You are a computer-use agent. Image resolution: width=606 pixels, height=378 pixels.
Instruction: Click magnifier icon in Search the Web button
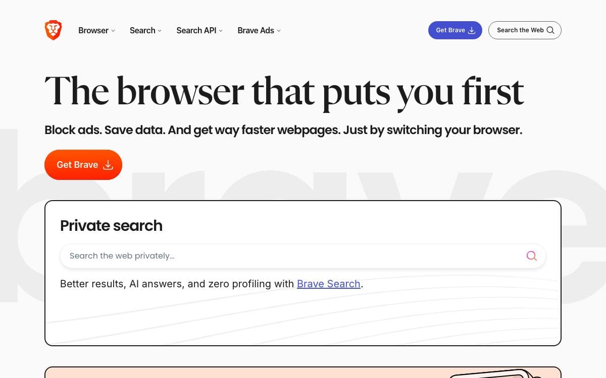coord(550,30)
